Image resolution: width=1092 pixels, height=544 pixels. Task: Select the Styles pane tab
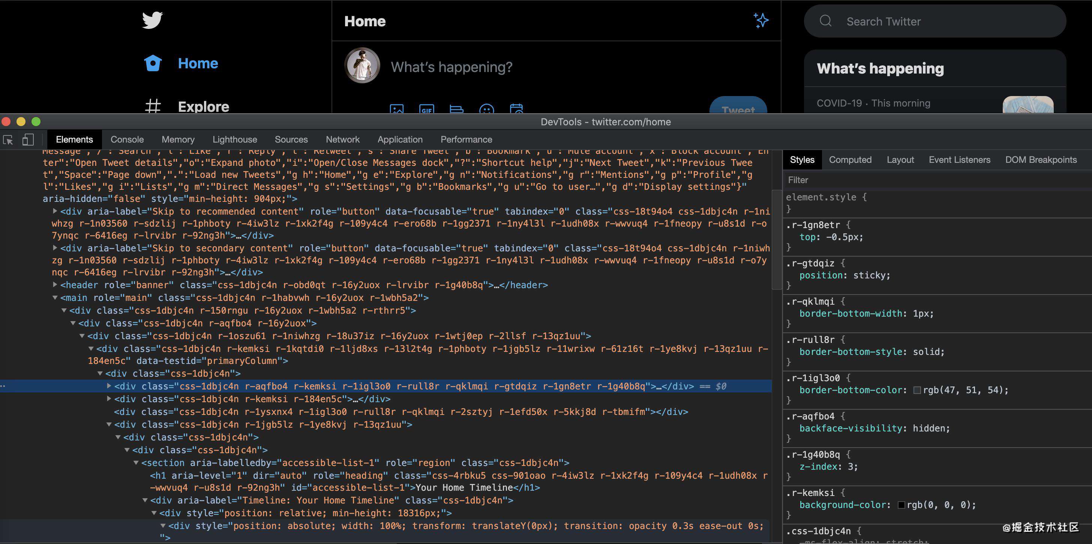pyautogui.click(x=802, y=160)
